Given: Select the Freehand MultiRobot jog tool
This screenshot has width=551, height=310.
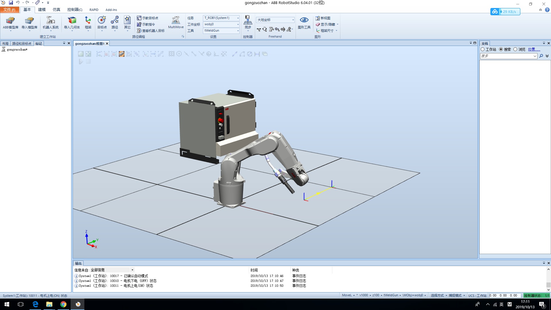Looking at the screenshot, I should (x=289, y=29).
